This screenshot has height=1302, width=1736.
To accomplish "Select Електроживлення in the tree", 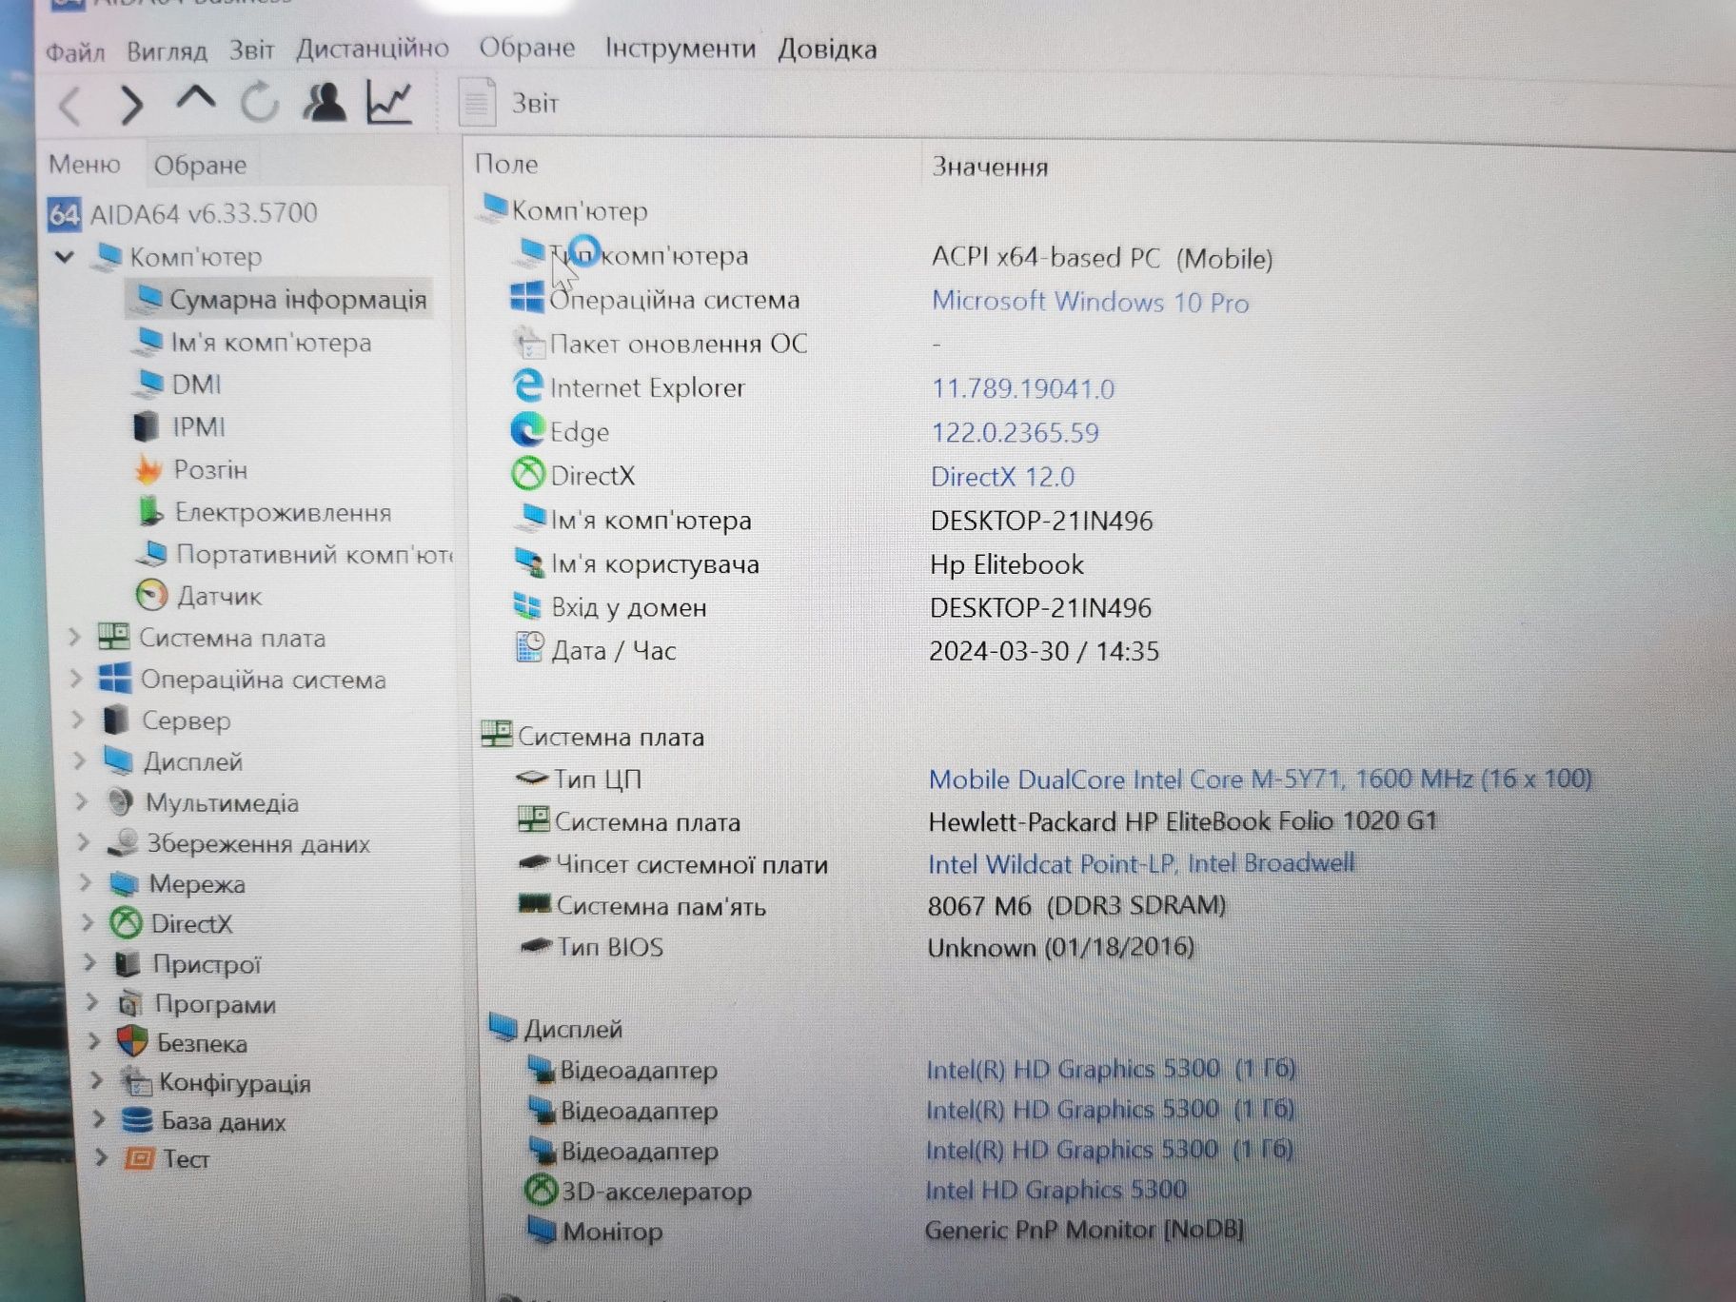I will tap(264, 512).
